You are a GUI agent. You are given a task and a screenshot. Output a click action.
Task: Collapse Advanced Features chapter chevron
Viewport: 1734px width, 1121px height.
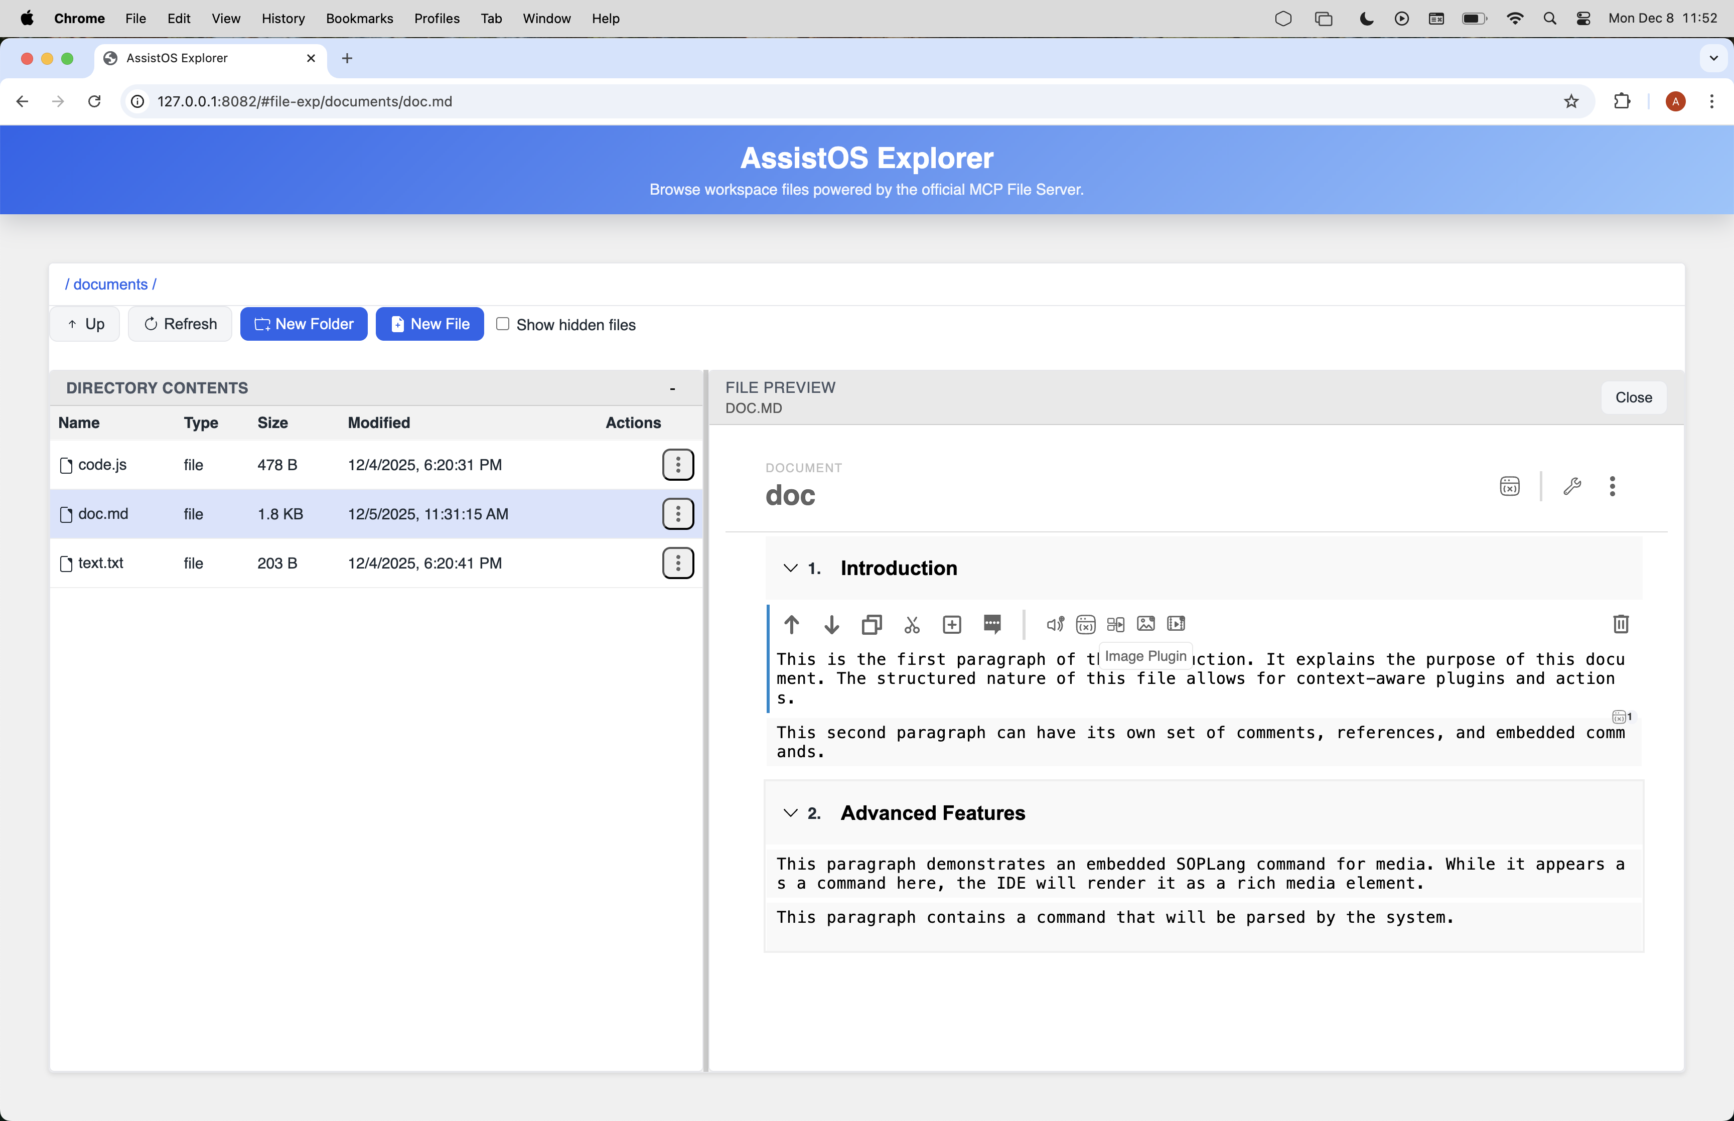[790, 812]
